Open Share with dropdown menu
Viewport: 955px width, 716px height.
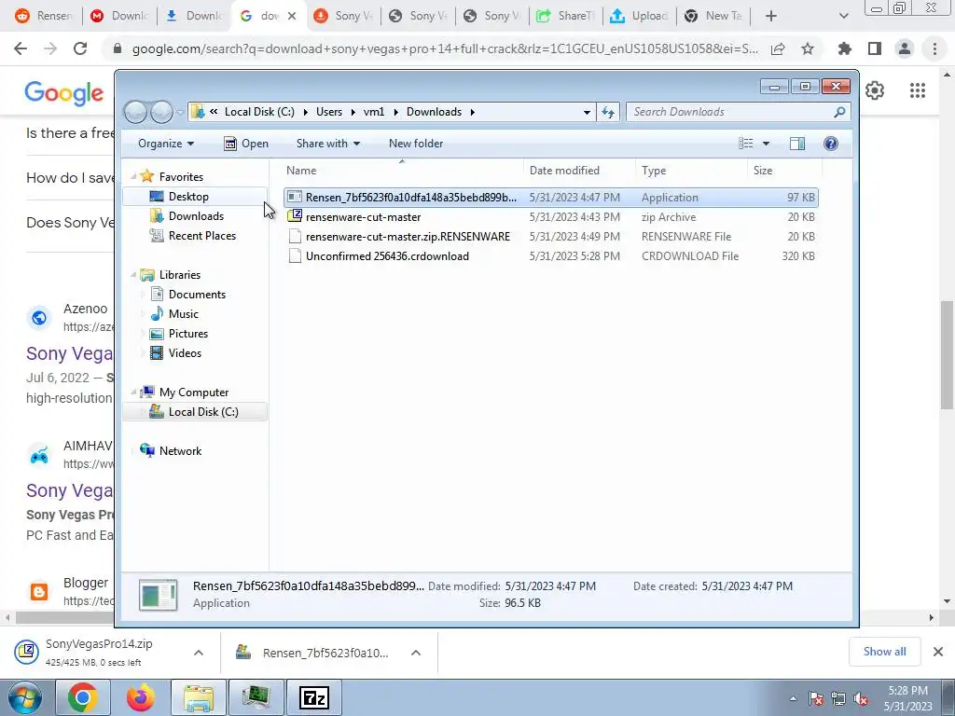(x=327, y=144)
